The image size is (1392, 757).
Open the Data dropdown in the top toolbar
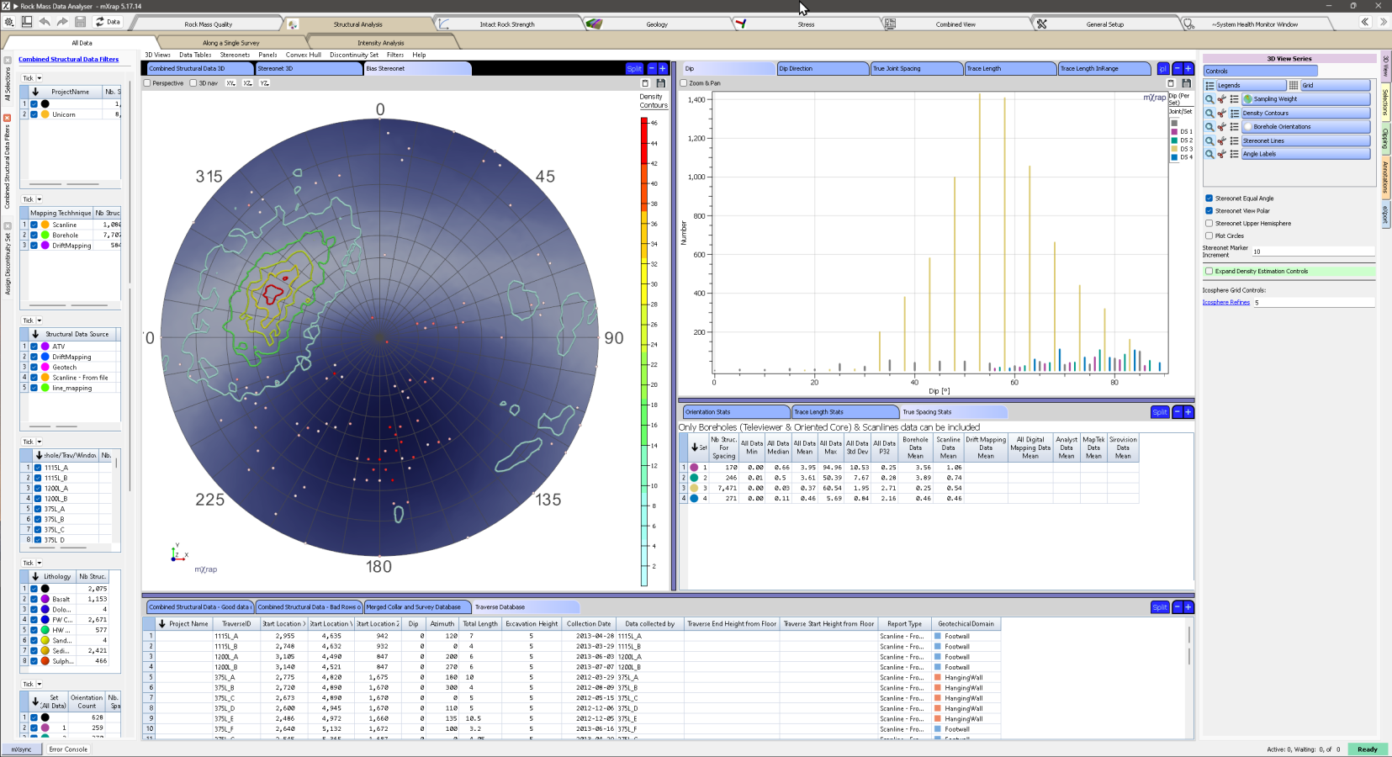(x=108, y=22)
